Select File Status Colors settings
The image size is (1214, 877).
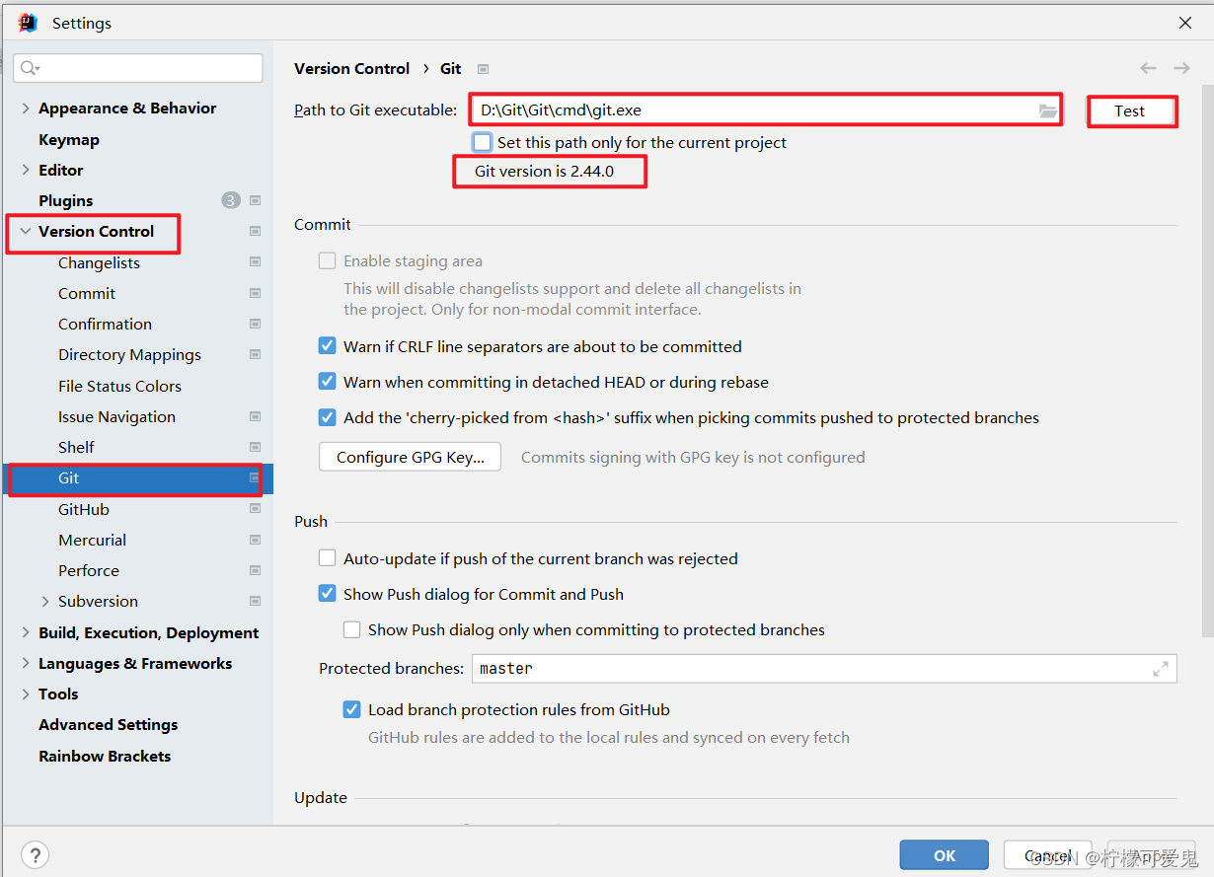click(119, 386)
